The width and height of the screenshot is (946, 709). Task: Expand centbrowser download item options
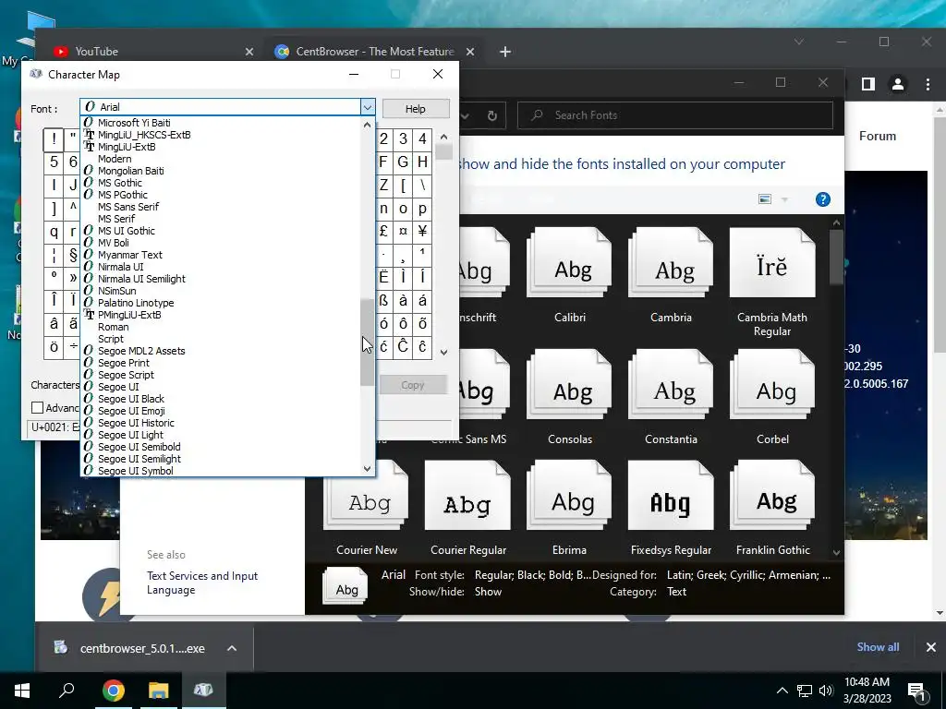point(232,649)
